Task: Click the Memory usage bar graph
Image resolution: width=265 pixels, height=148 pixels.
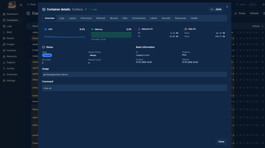Action: coord(111,35)
